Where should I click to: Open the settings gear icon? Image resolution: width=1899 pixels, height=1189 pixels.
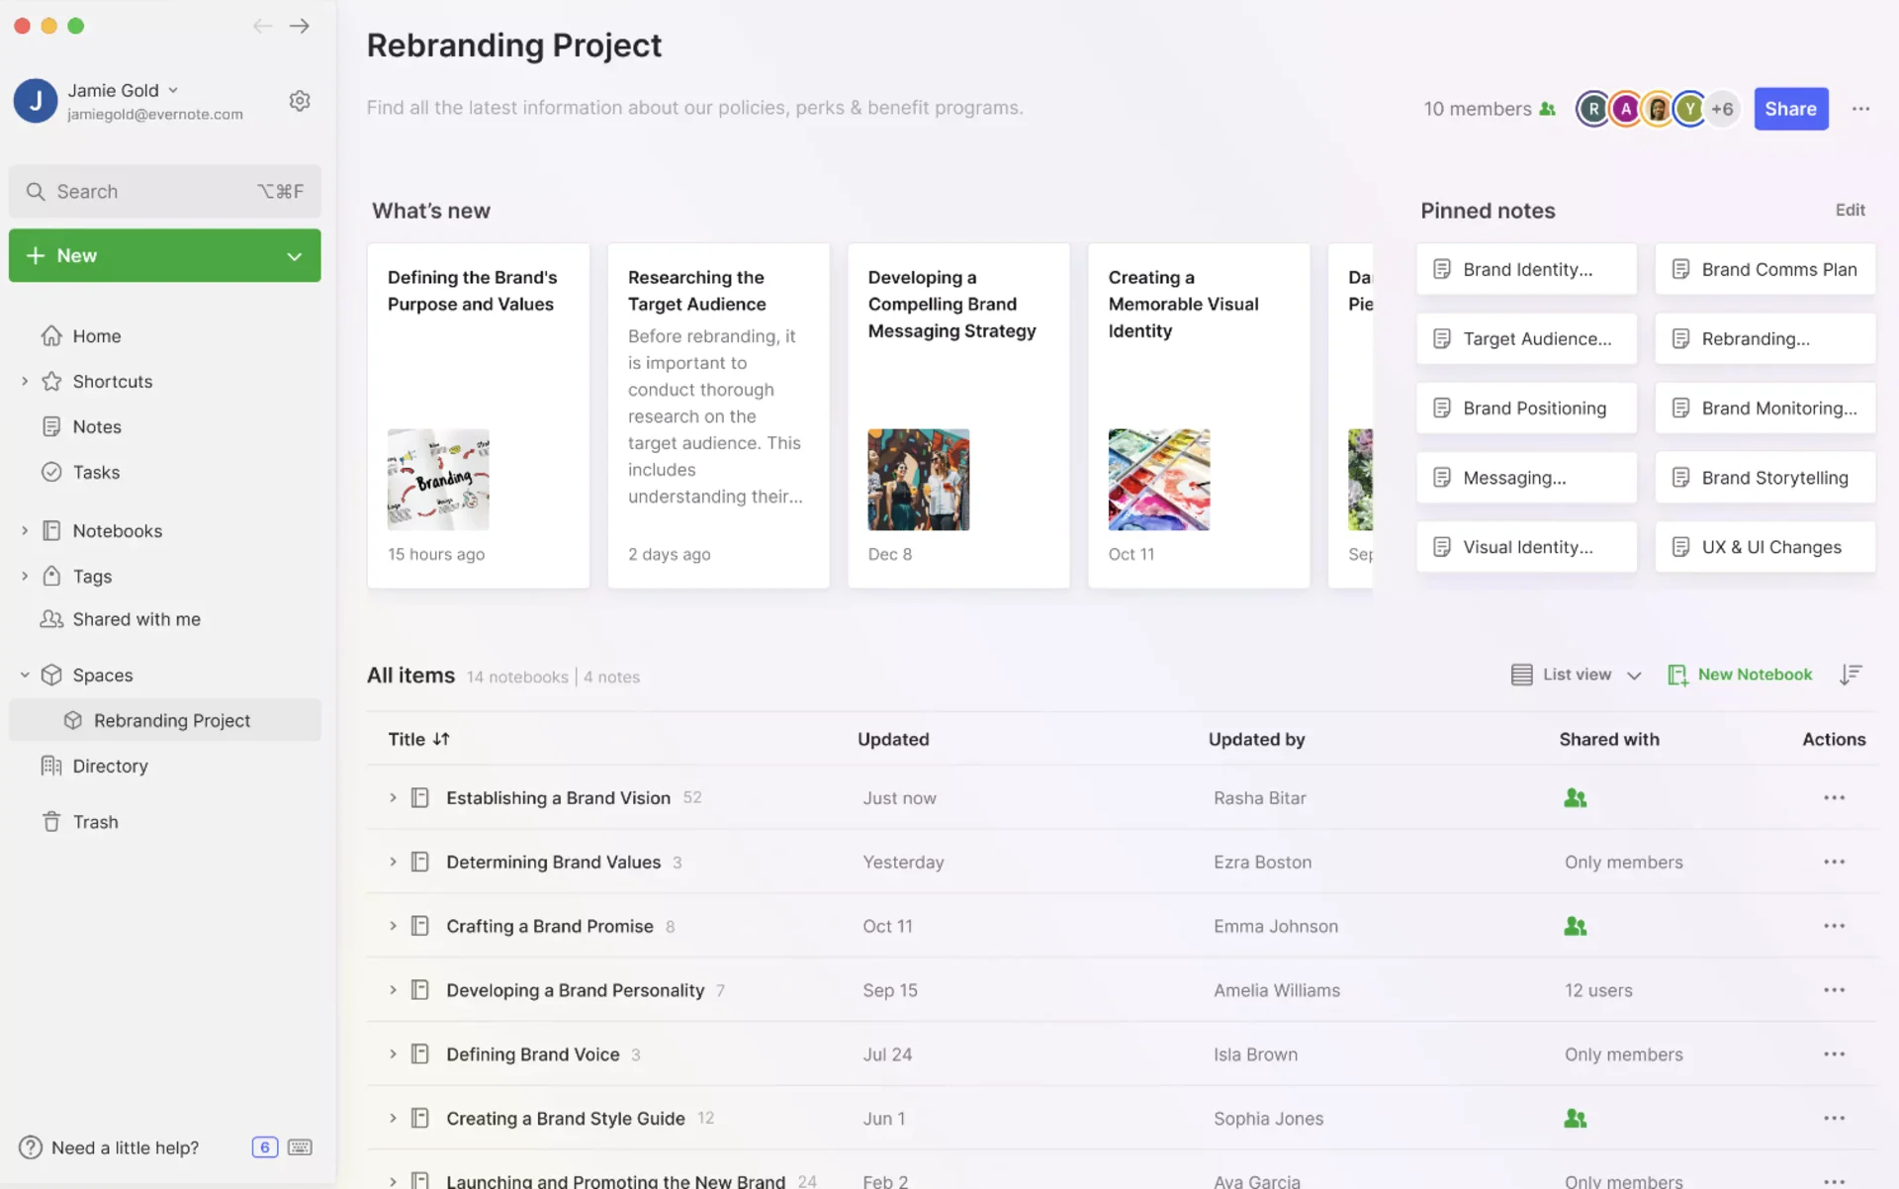point(300,100)
